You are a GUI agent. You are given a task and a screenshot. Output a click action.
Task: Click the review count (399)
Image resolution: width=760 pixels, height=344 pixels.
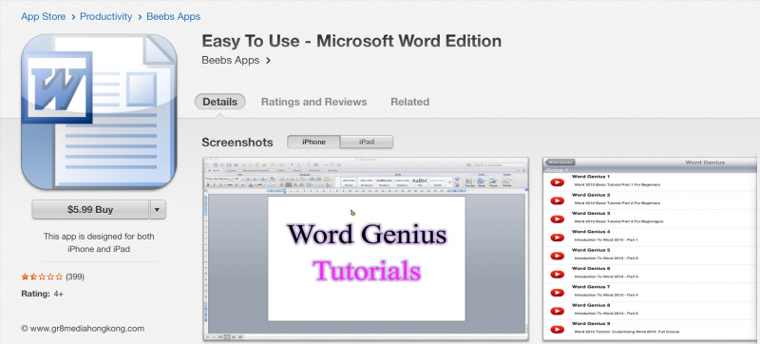75,277
